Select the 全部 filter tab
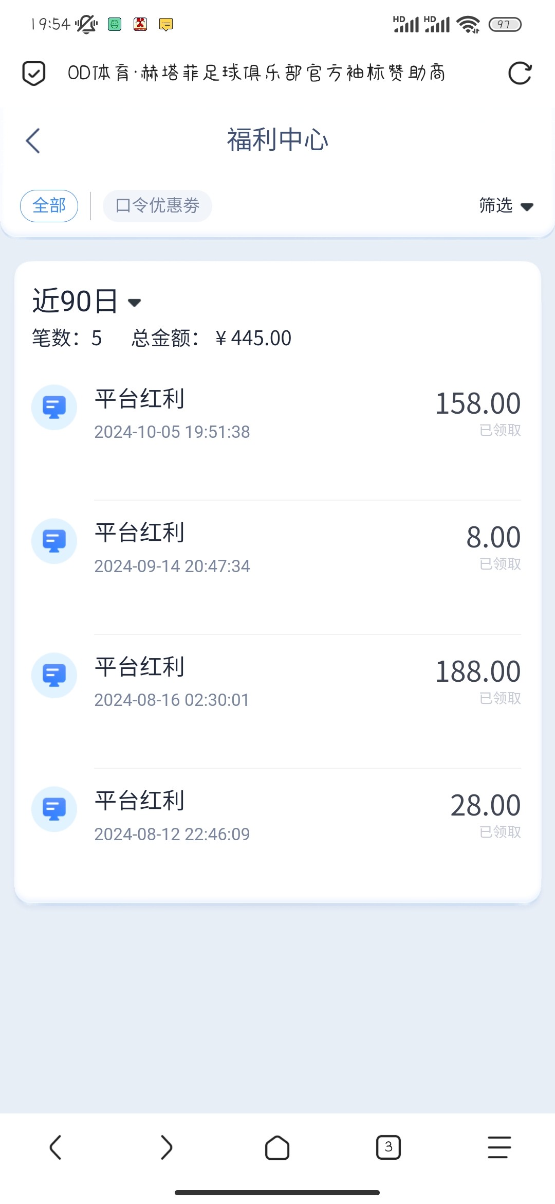 tap(49, 206)
